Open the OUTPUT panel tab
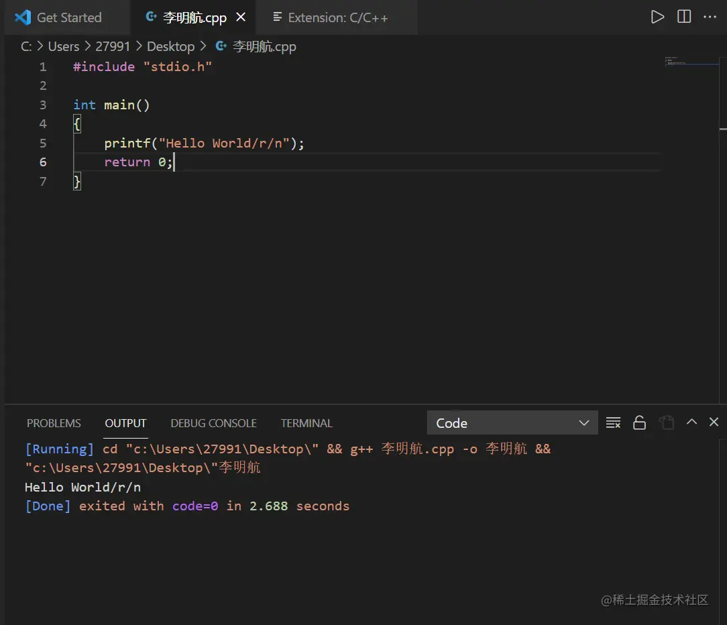The width and height of the screenshot is (727, 625). (125, 423)
